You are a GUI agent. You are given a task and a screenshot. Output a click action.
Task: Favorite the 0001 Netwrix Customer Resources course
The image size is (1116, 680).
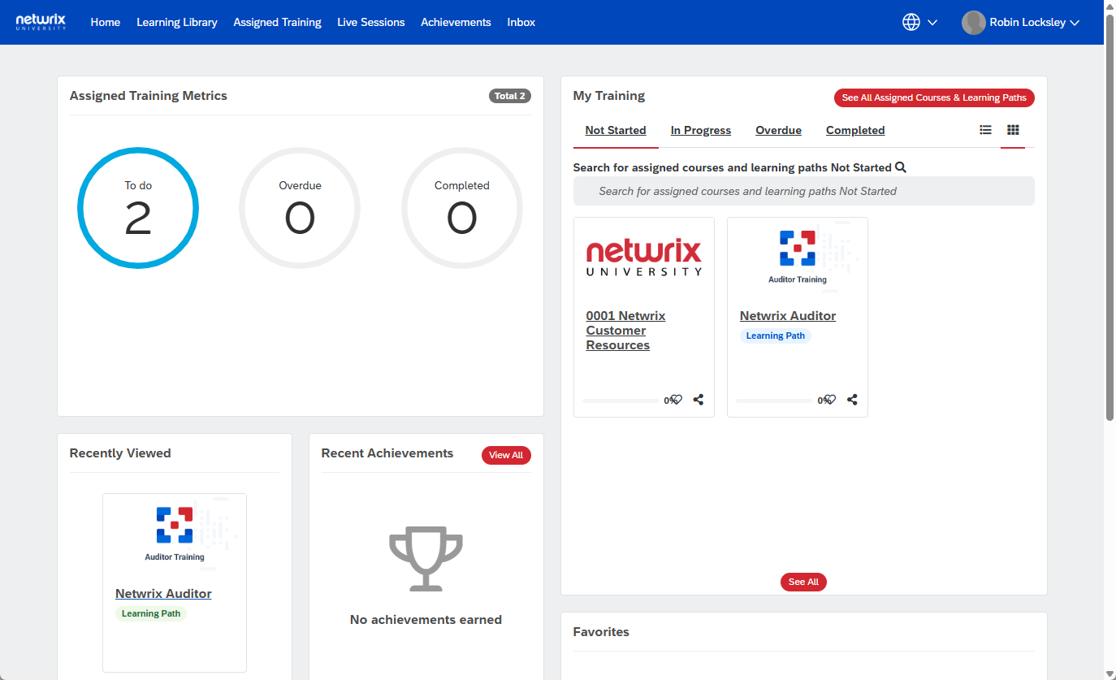pos(677,400)
